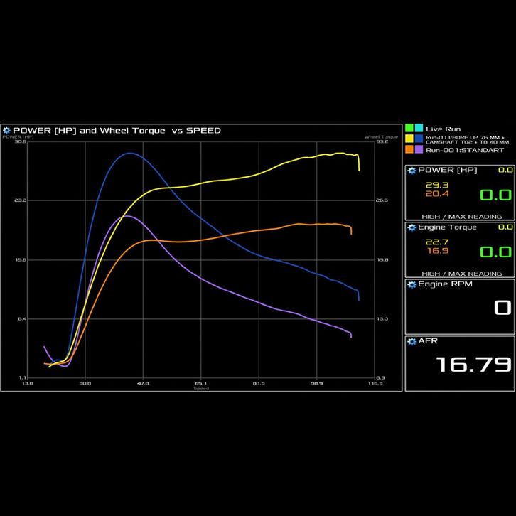The image size is (516, 516).
Task: Click the AFR 16.79 reading
Action: pyautogui.click(x=473, y=365)
